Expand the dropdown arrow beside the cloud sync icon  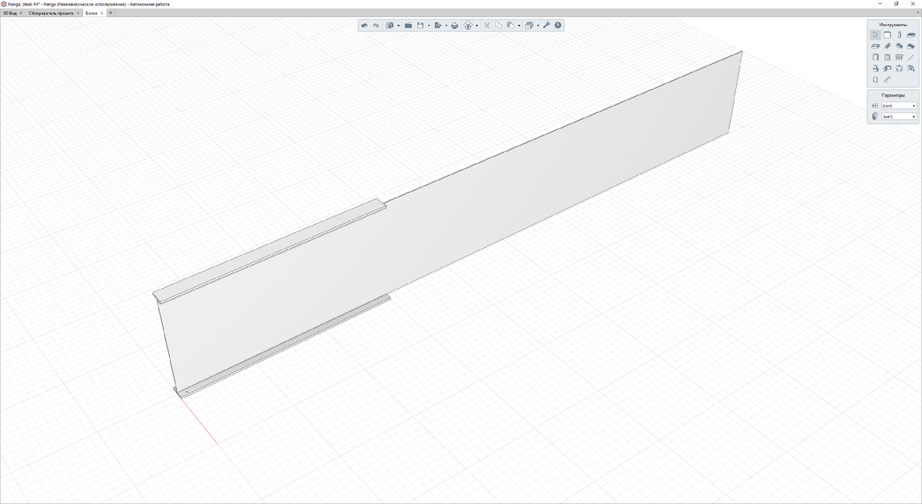[477, 25]
